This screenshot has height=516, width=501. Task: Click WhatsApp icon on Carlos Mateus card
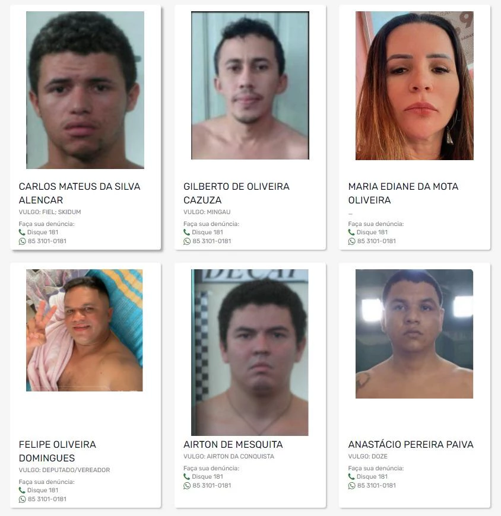coord(22,241)
